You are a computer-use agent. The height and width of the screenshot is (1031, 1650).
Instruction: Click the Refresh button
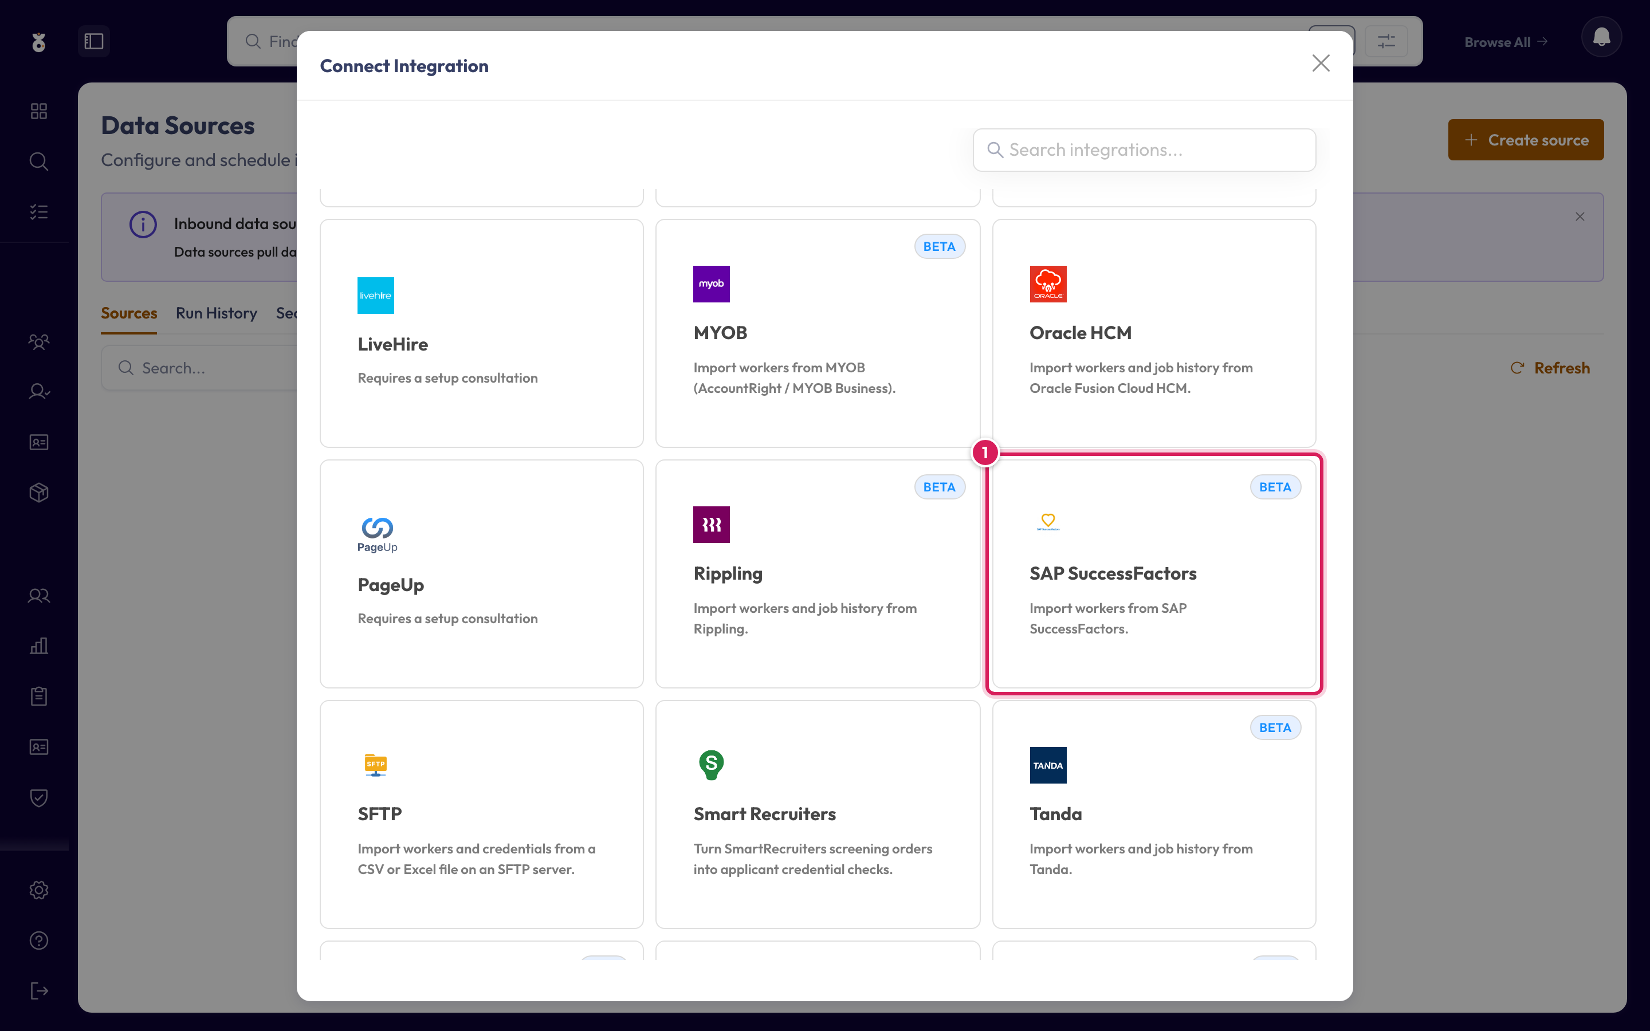click(1550, 368)
